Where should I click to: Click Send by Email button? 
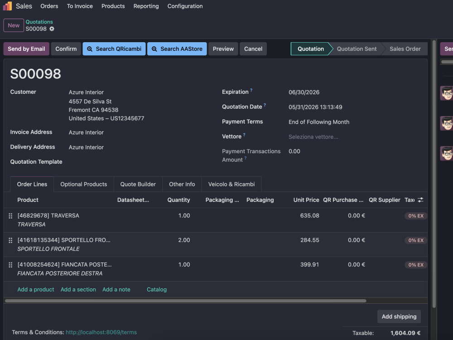tap(26, 49)
